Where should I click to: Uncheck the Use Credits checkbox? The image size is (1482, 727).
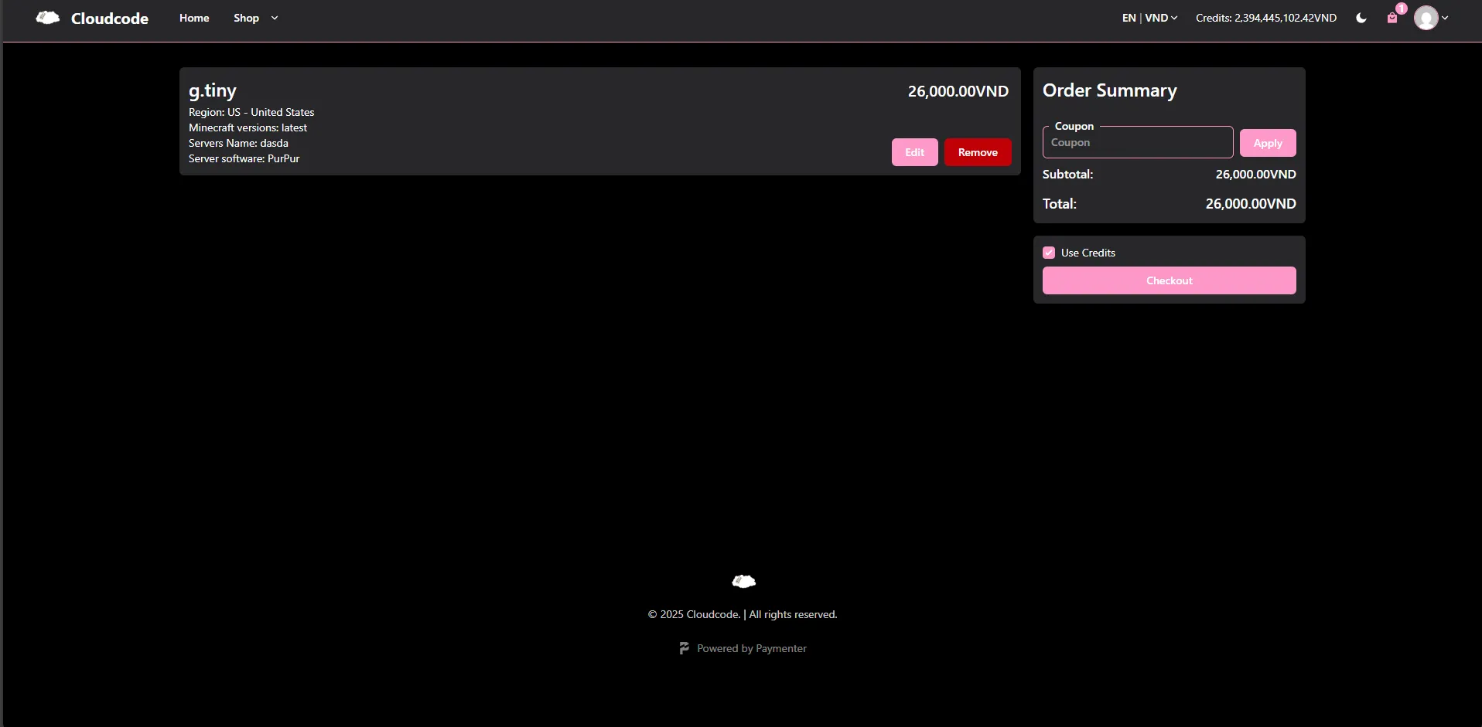tap(1048, 253)
